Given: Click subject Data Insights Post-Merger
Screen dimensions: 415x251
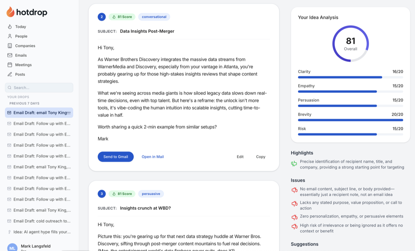Looking at the screenshot, I should tap(147, 31).
